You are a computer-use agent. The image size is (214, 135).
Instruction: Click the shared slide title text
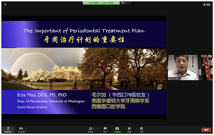pyautogui.click(x=84, y=31)
